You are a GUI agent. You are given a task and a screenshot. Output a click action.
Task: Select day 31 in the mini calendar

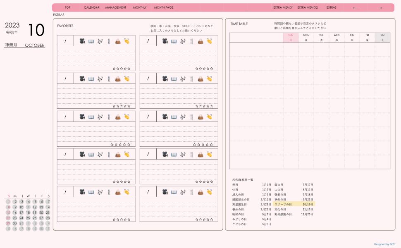coord(21,223)
